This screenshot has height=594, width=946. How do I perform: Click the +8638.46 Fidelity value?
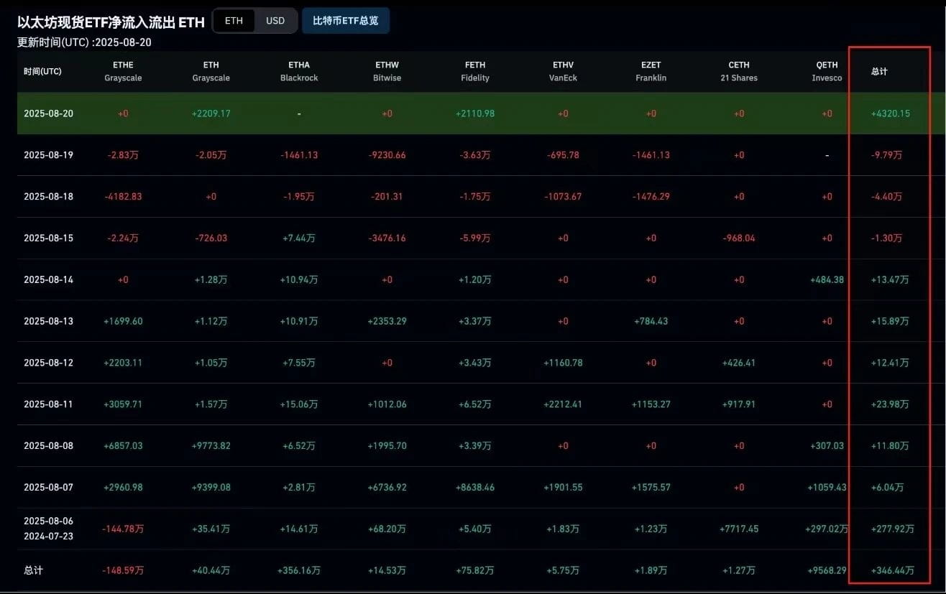click(475, 487)
